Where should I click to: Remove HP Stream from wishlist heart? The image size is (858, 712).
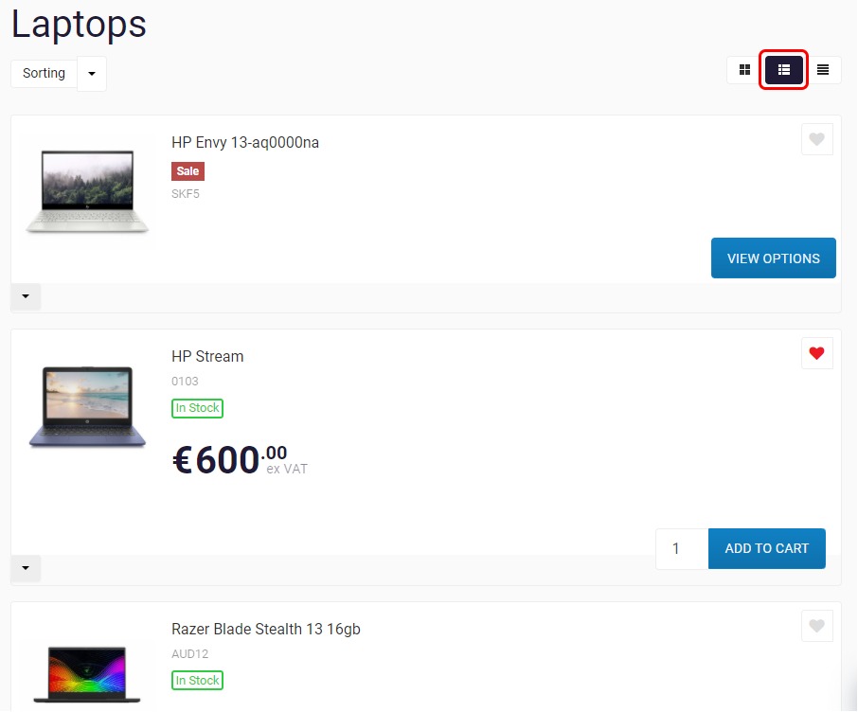coord(817,353)
